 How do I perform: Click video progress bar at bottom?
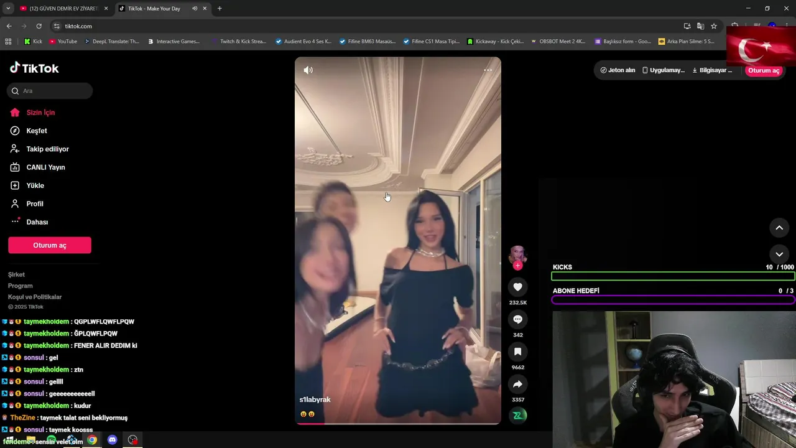pyautogui.click(x=398, y=424)
